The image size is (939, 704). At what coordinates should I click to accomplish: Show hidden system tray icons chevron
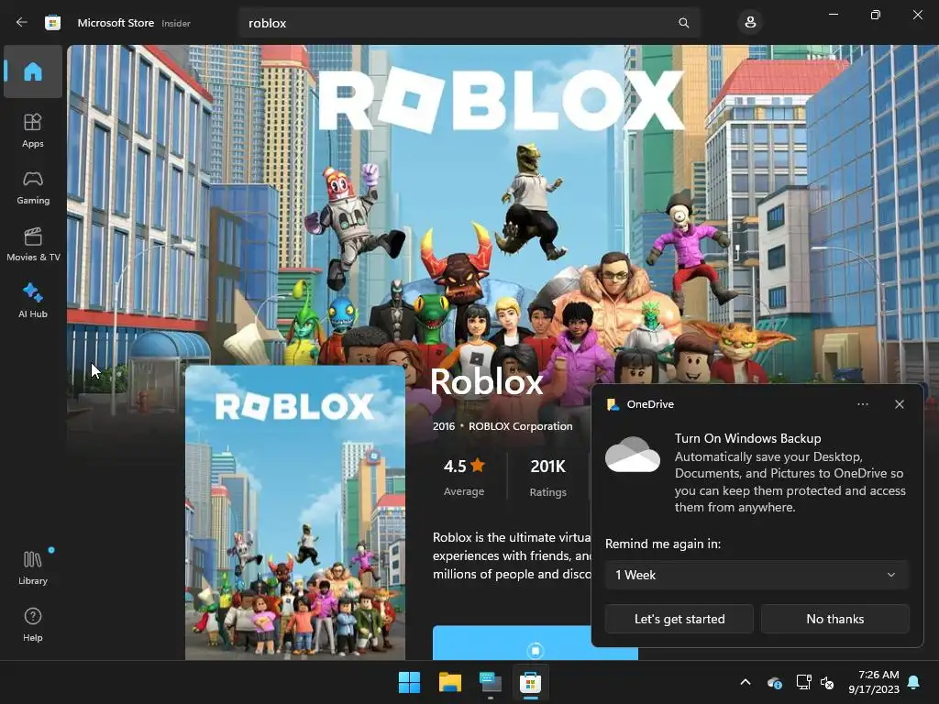(745, 682)
